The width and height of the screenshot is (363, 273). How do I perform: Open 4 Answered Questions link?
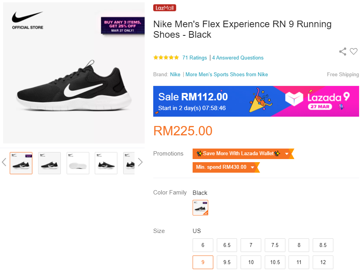pos(238,58)
